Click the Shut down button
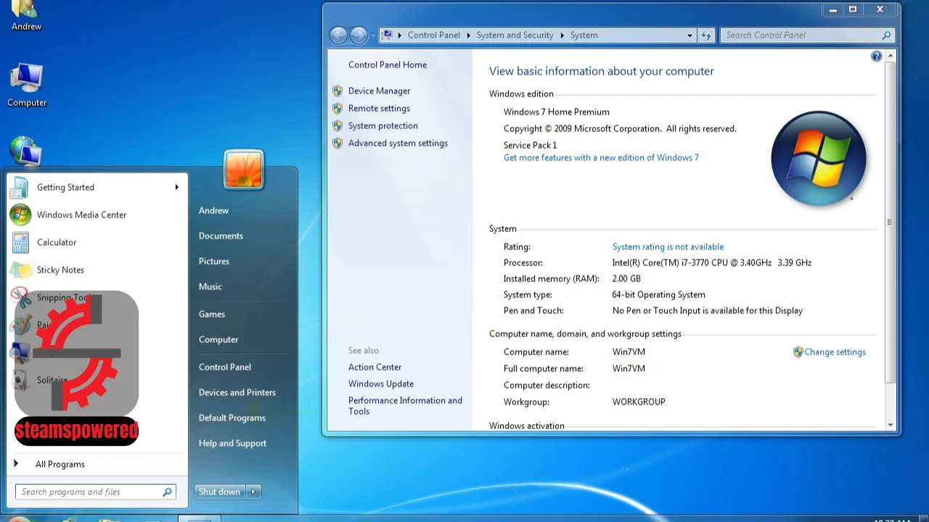Screen dimensions: 929x522 click(x=219, y=492)
